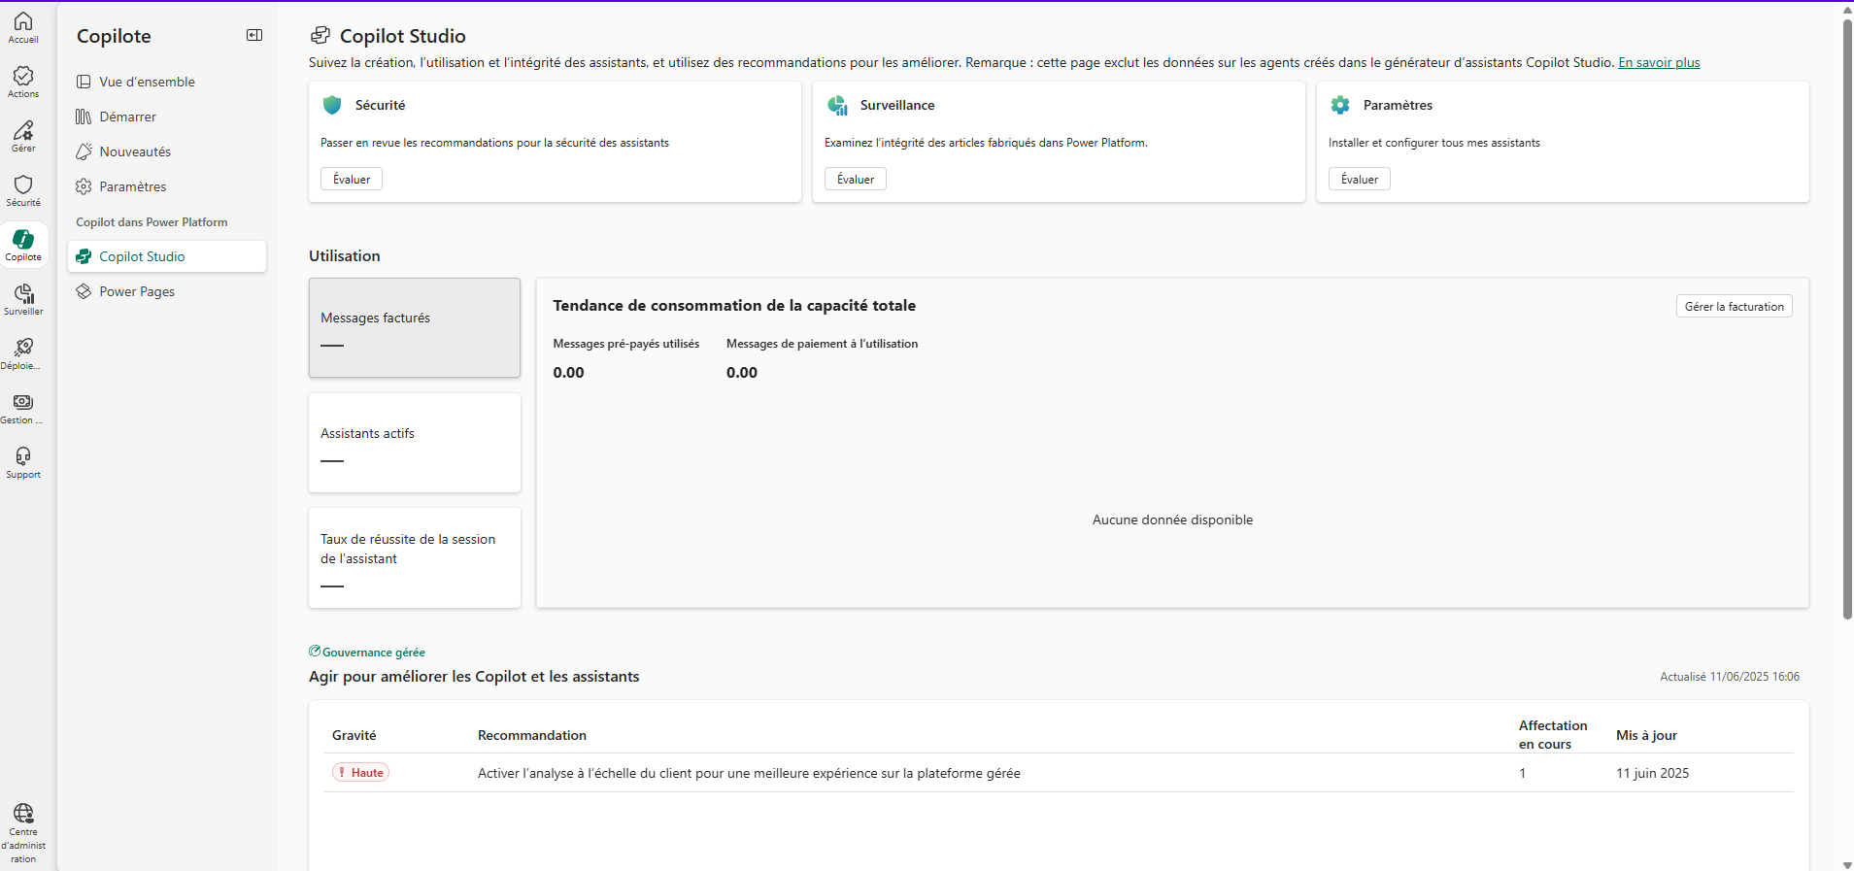Click the Paramètres card gear icon
1854x871 pixels.
1340,105
